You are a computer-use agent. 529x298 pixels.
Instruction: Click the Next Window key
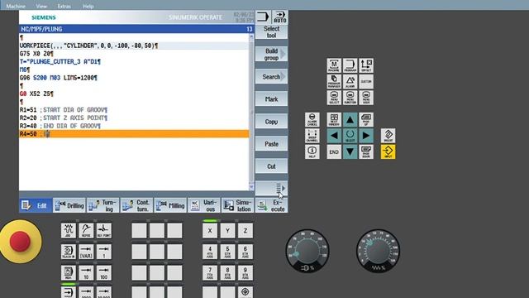pyautogui.click(x=334, y=119)
